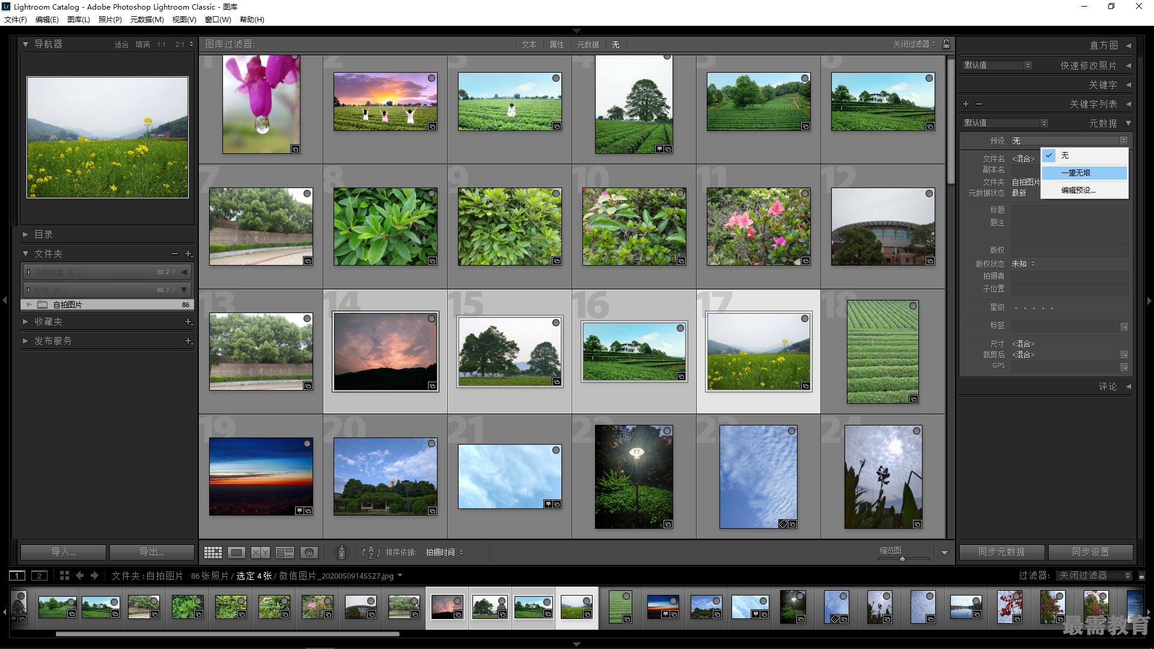Add publish service with plus icon

[188, 341]
